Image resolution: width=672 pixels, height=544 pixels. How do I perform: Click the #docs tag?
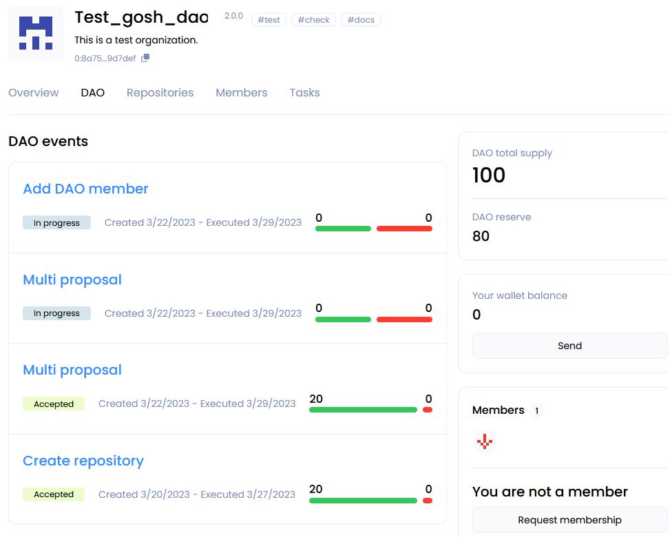tap(361, 20)
